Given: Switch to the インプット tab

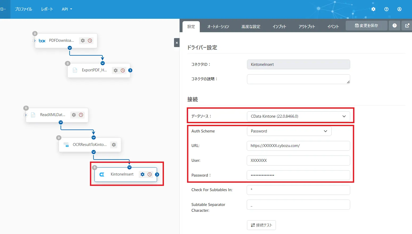Looking at the screenshot, I should [279, 26].
